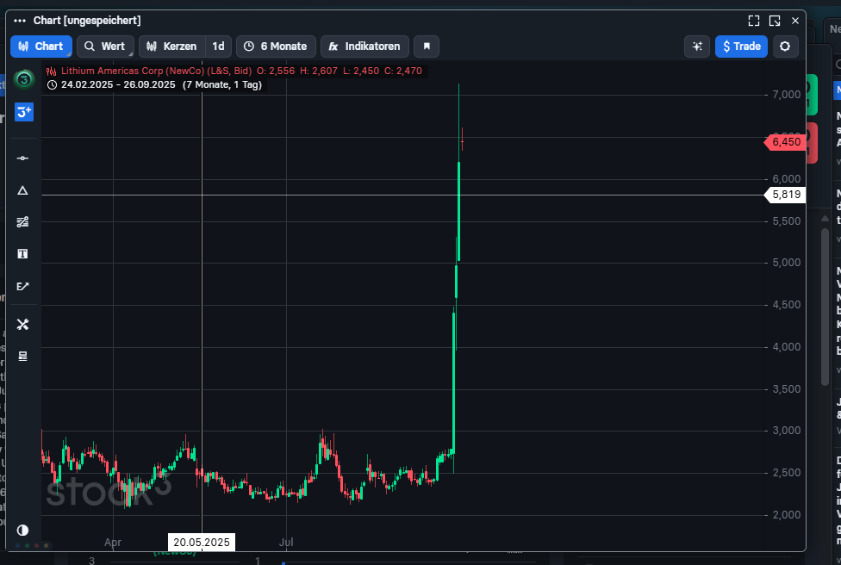
Task: Toggle chart fullscreen mode
Action: (754, 21)
